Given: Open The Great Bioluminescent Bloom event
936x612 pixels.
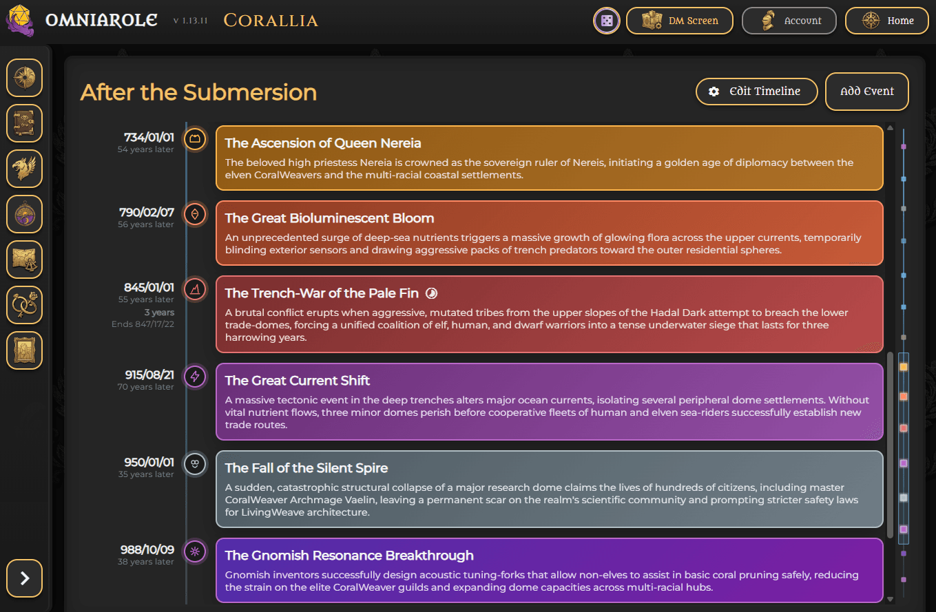Looking at the screenshot, I should pos(550,233).
